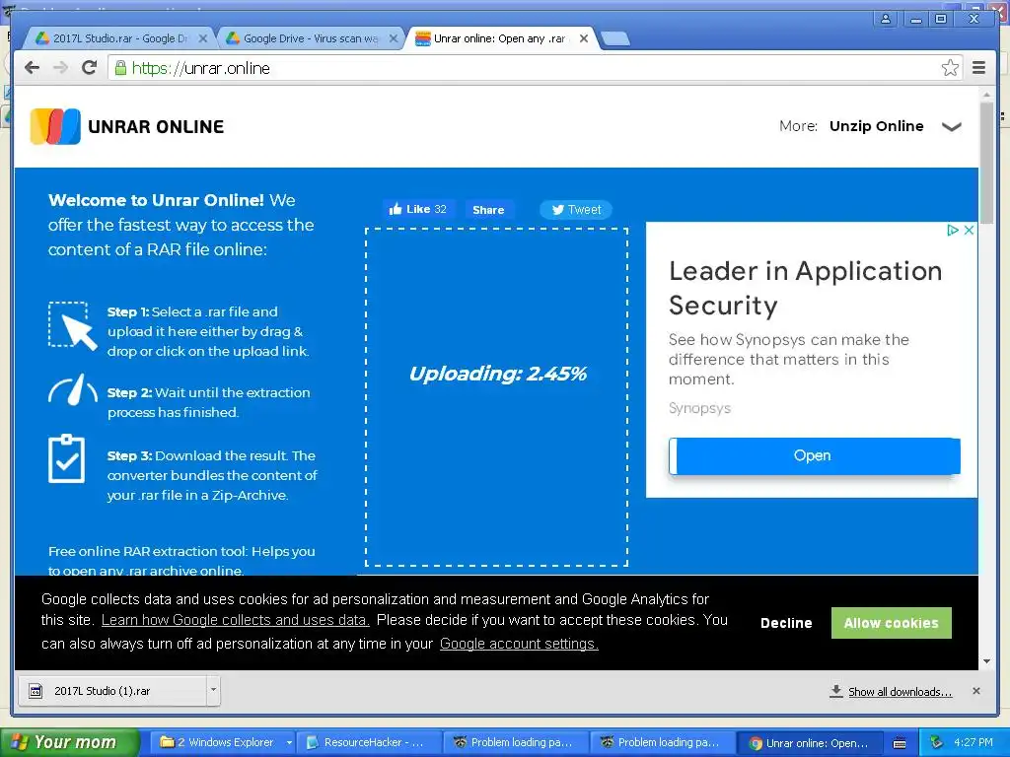Open second Problem loading page taskbar item
Screen dimensions: 1010x757
tap(663, 743)
